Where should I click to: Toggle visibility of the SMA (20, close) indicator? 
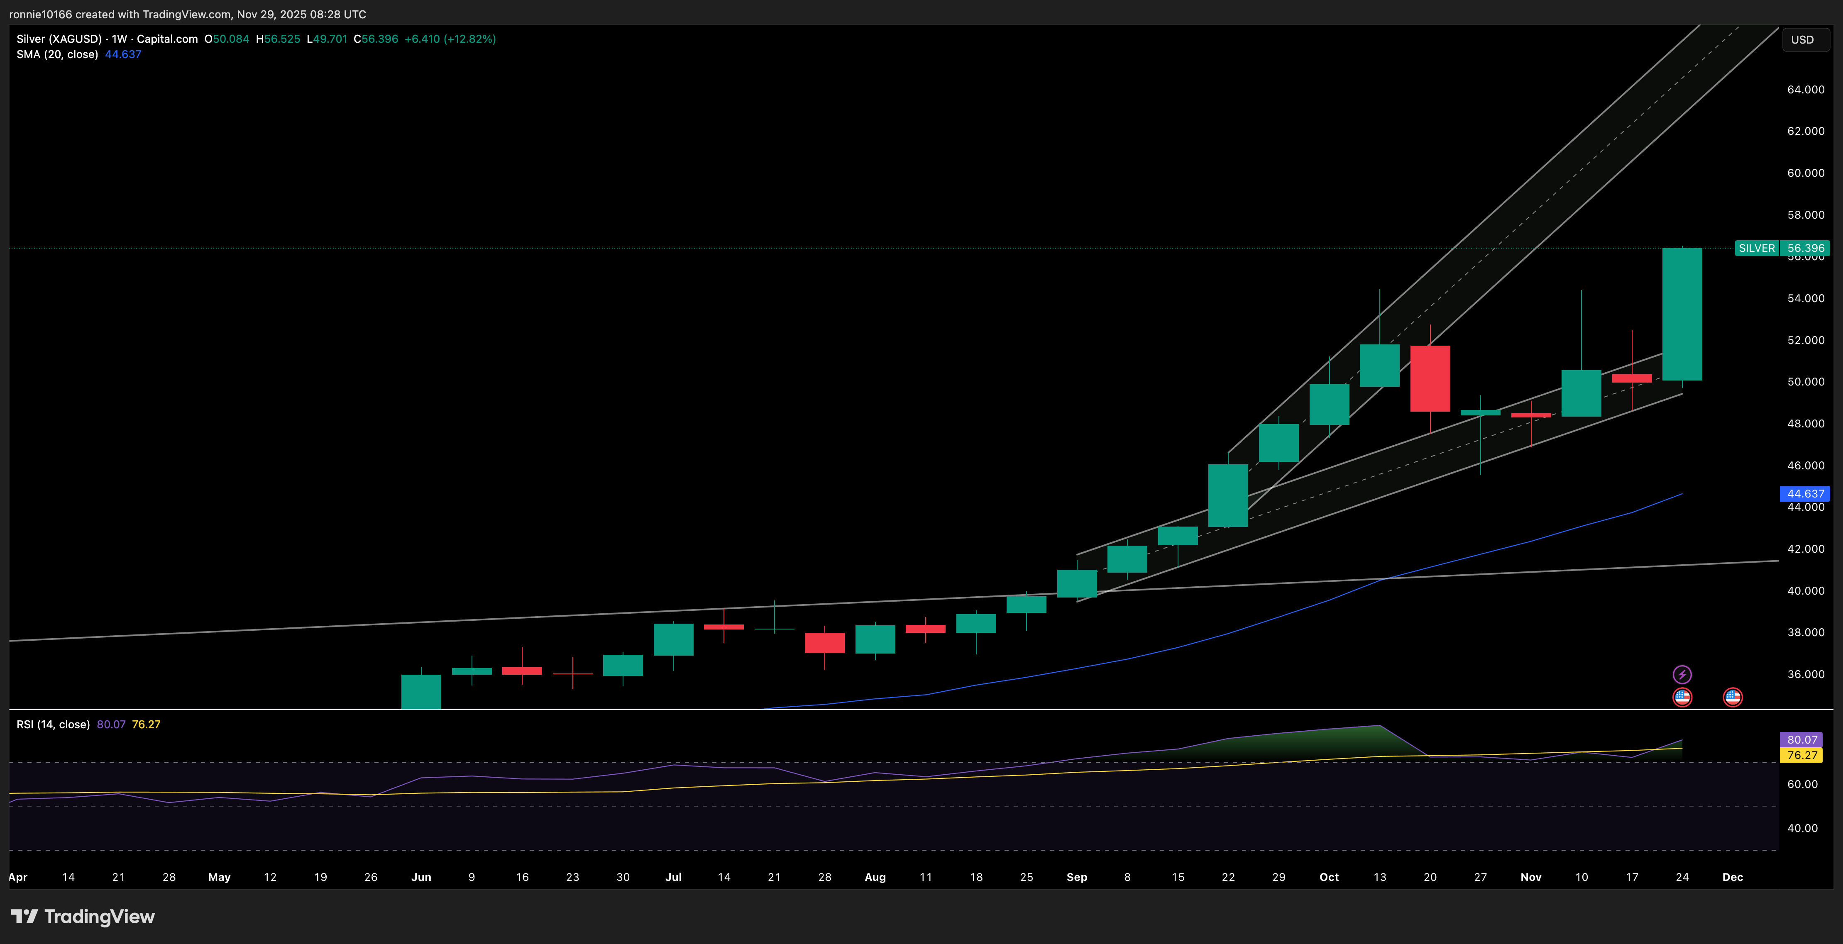[x=57, y=54]
